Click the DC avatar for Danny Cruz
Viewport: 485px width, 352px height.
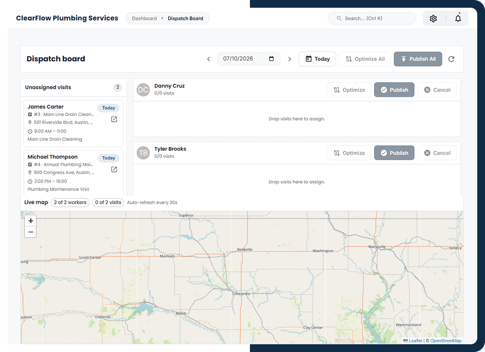[x=143, y=90]
